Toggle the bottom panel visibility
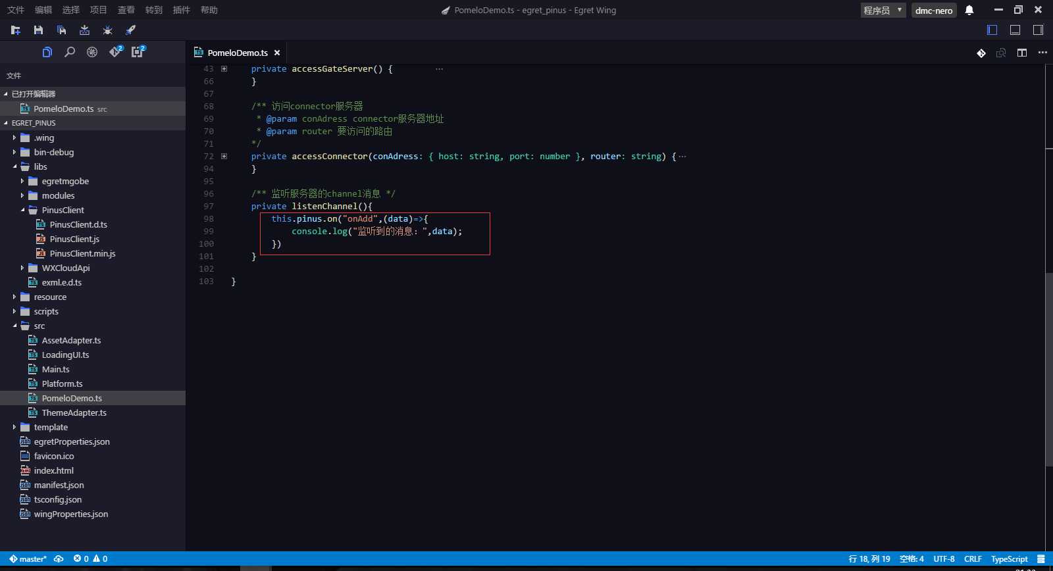 [1015, 30]
